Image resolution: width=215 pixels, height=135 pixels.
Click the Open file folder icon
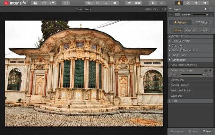click(x=35, y=3)
